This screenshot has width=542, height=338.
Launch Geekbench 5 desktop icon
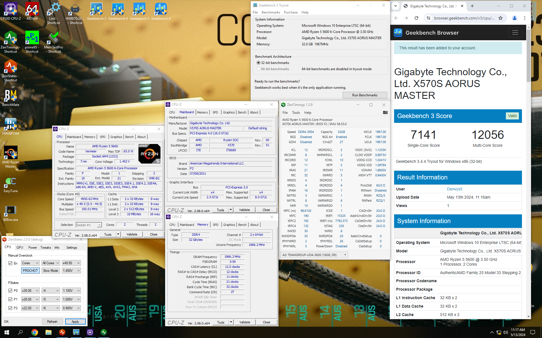pyautogui.click(x=139, y=11)
